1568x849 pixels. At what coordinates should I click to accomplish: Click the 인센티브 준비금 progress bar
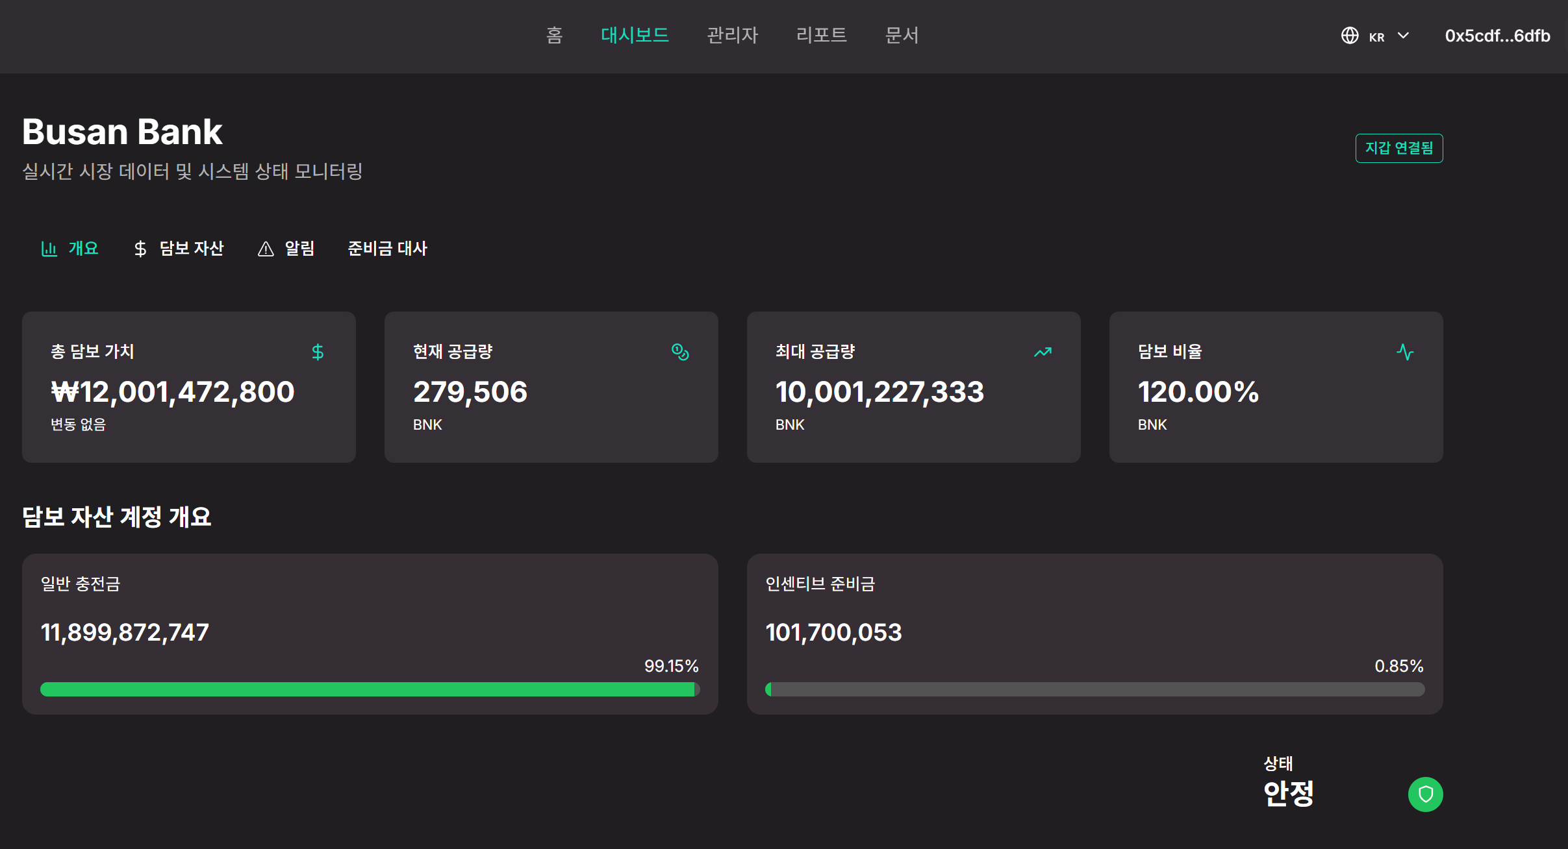click(x=1094, y=689)
